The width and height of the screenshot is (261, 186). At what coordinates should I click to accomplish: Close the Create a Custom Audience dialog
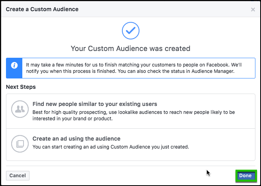253,10
